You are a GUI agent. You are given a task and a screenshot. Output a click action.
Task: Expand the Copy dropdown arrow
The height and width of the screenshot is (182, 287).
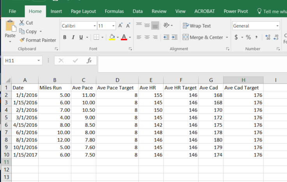point(41,31)
